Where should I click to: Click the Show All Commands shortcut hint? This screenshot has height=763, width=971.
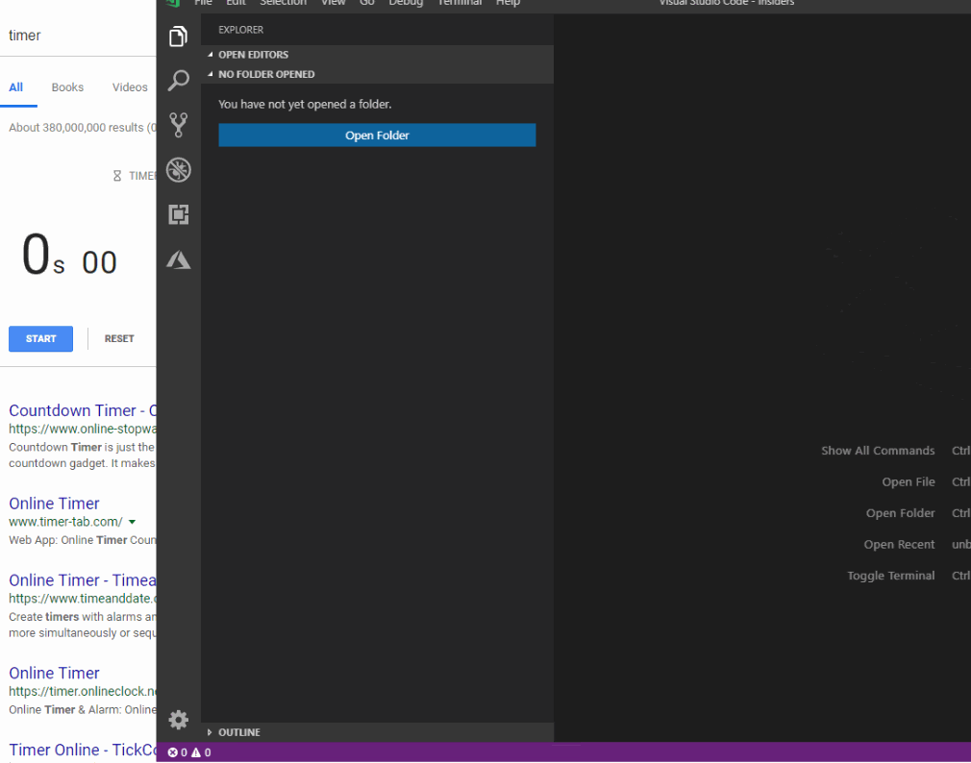[x=878, y=451]
